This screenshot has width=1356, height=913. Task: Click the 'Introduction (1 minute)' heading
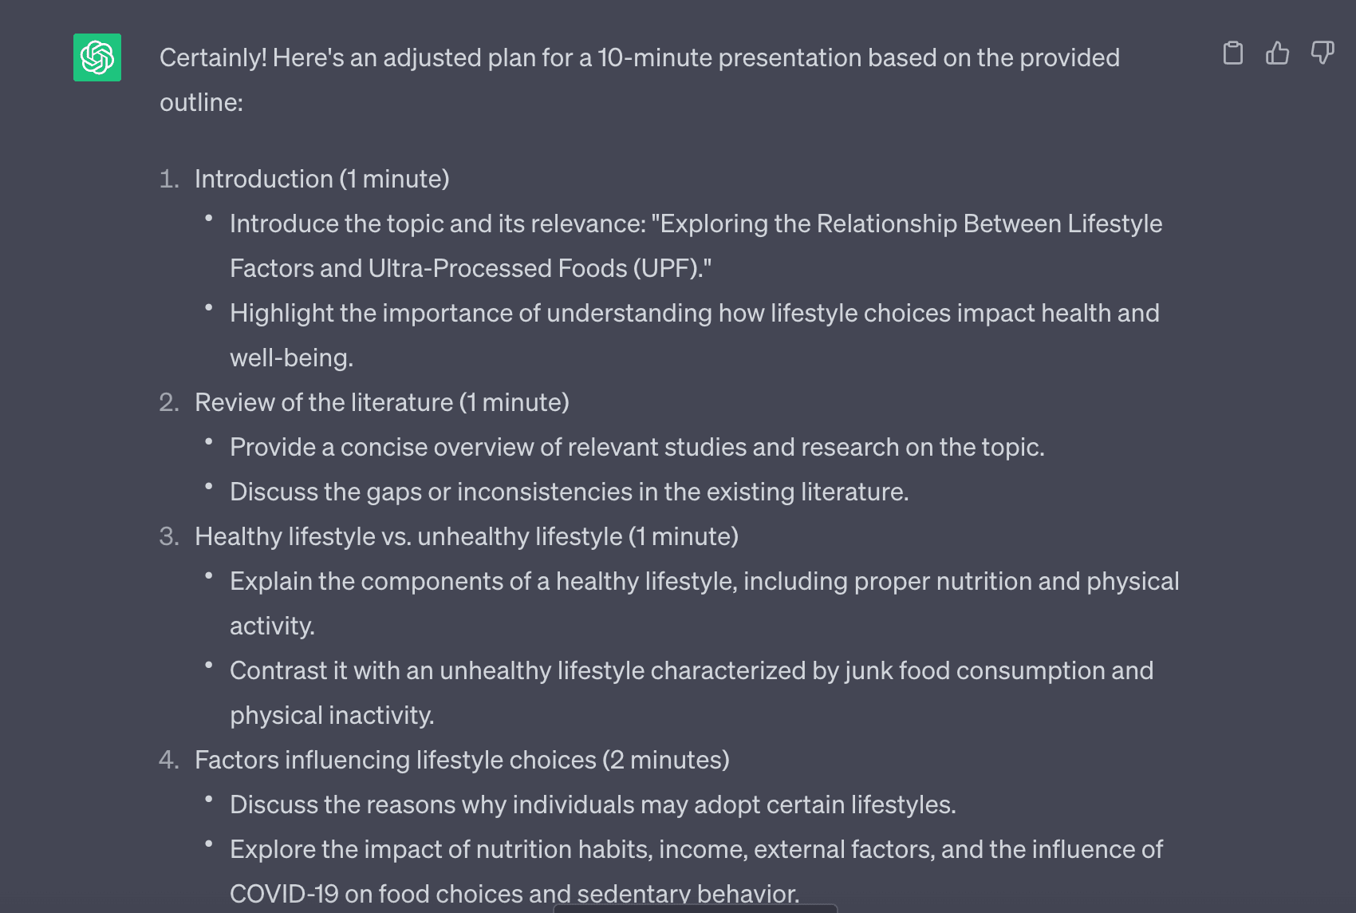tap(322, 179)
